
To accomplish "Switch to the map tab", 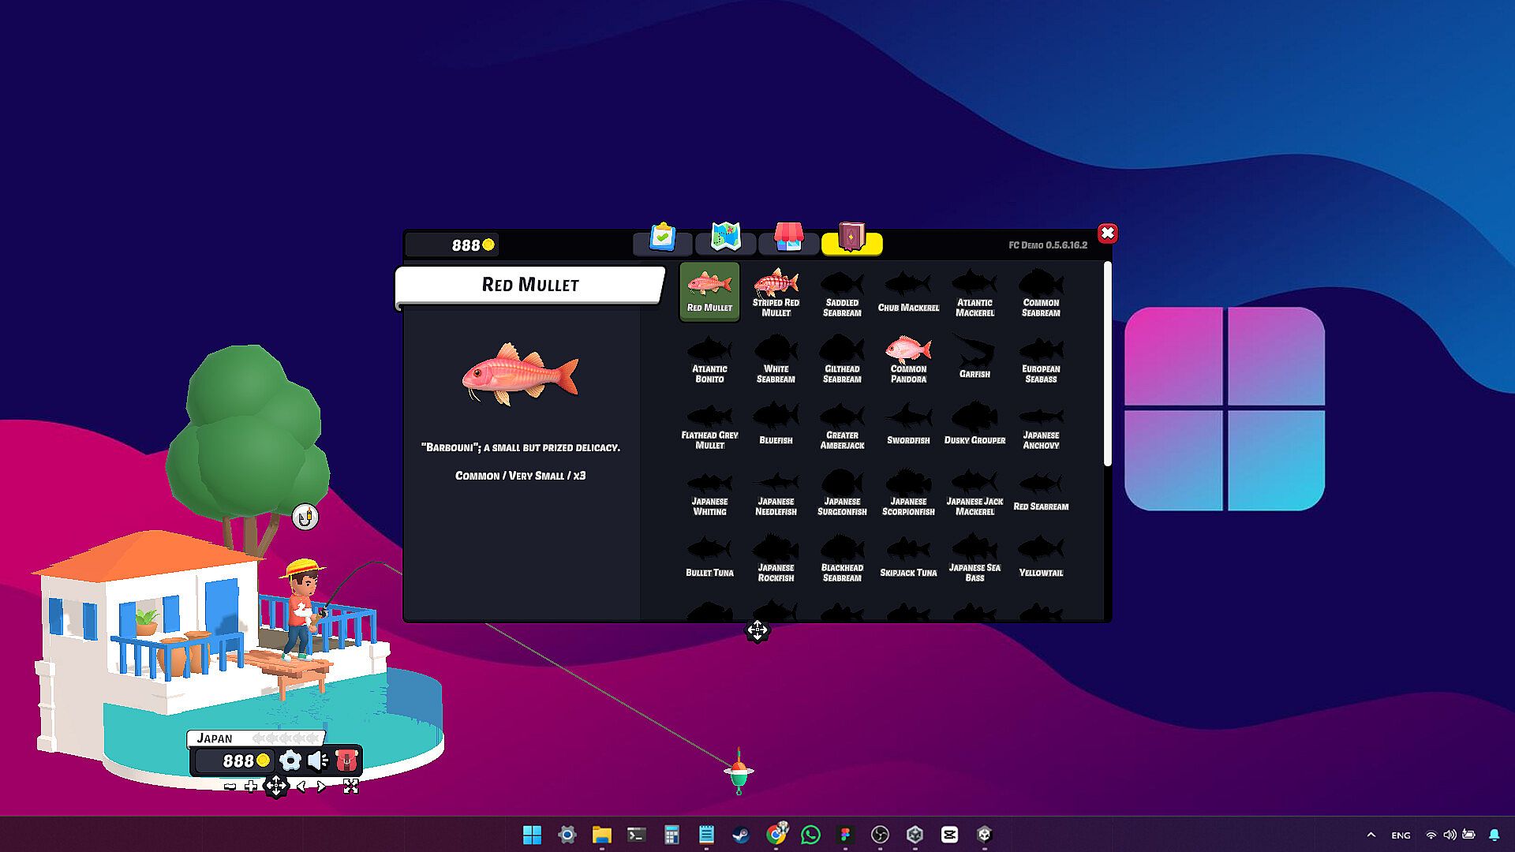I will click(725, 239).
